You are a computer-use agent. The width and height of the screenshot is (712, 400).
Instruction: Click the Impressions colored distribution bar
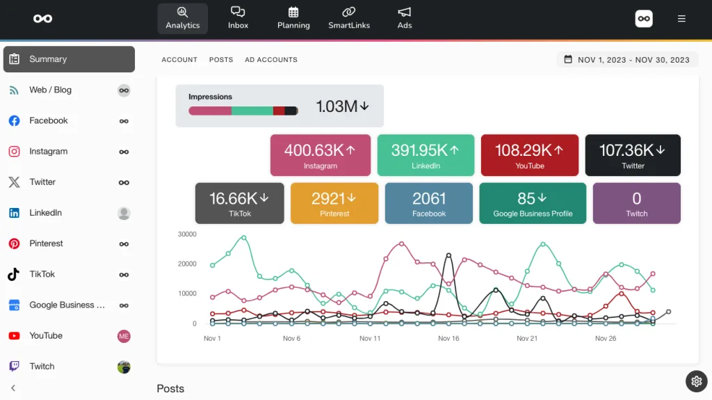243,111
